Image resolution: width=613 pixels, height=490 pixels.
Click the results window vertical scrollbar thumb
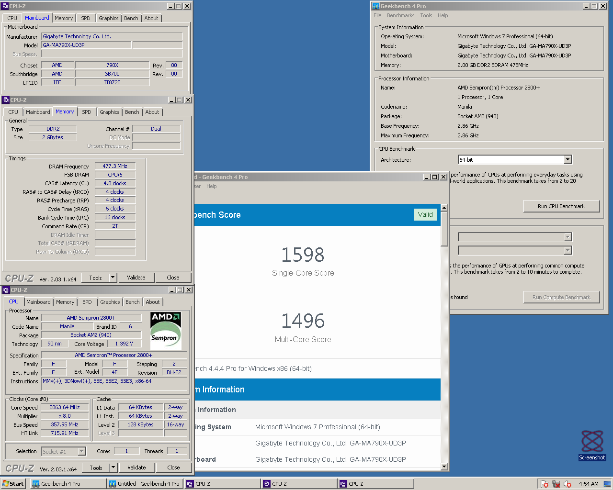click(444, 229)
